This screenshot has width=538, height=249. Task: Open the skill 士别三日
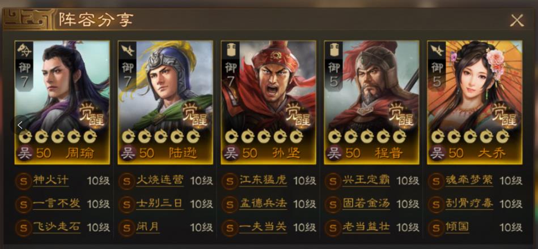click(x=160, y=204)
